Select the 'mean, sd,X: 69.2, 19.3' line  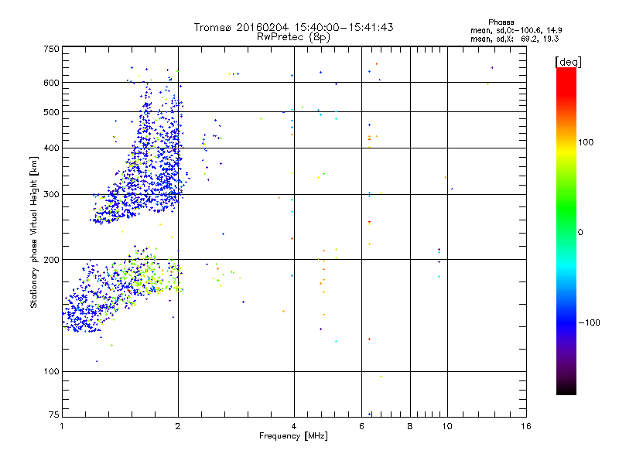point(515,39)
